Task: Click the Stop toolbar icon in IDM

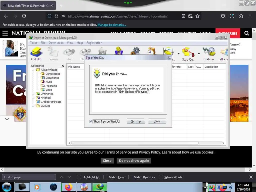Action: (69, 54)
